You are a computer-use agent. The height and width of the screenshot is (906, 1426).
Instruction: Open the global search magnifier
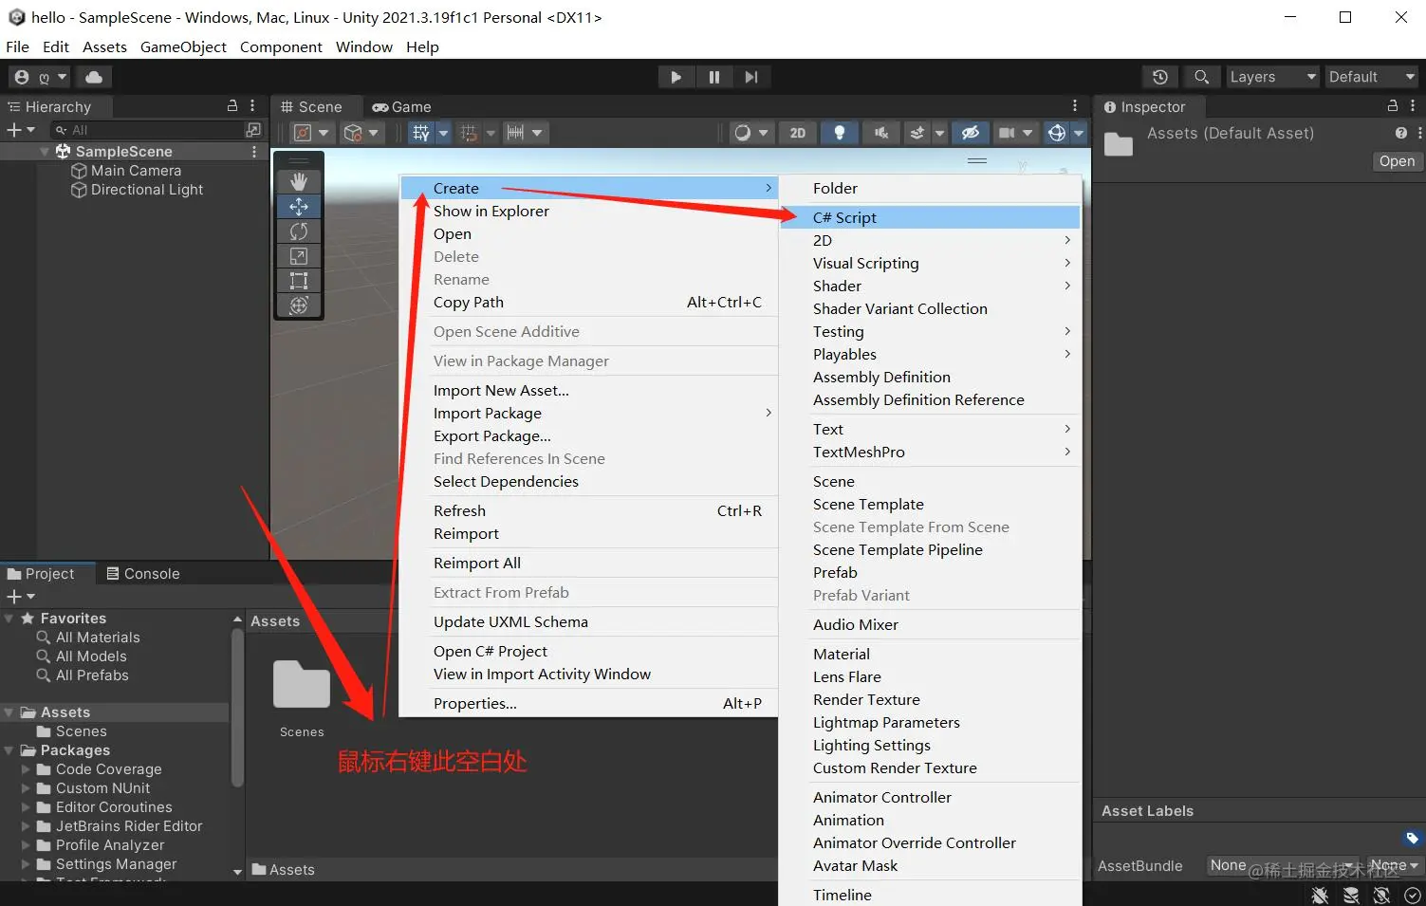[1201, 77]
